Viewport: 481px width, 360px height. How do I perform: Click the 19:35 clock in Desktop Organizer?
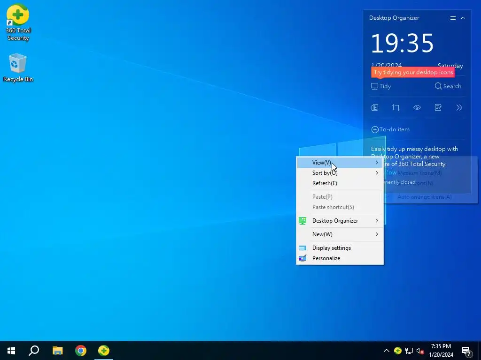[402, 43]
